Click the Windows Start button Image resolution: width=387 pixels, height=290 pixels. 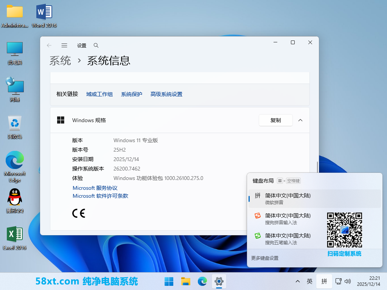click(169, 281)
